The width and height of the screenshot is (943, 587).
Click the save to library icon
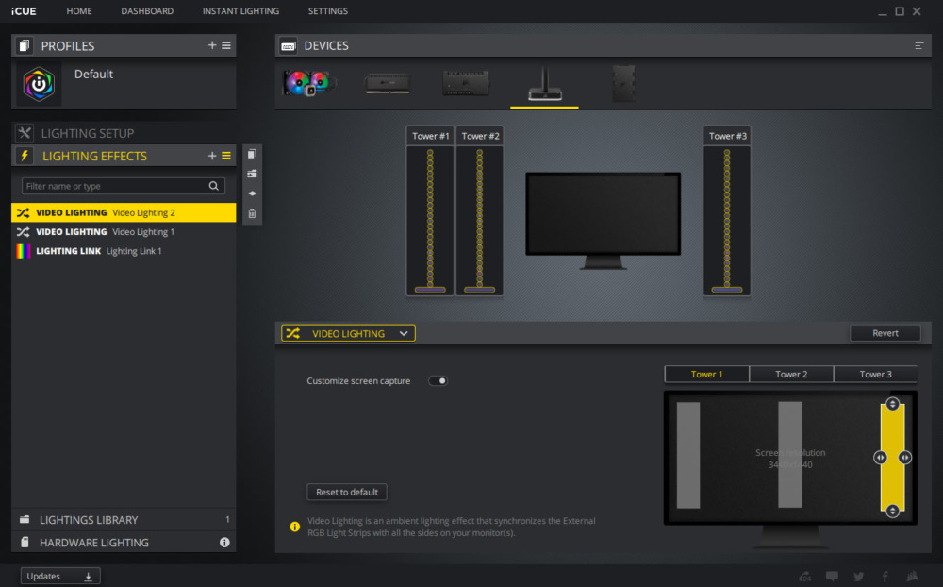tap(252, 174)
